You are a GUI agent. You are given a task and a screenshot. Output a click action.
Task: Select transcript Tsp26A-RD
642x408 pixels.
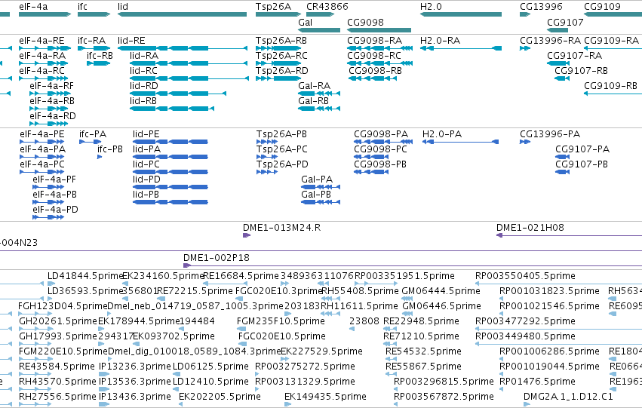281,71
